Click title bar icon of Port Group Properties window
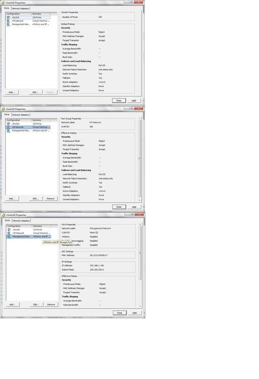 coord(4,109)
